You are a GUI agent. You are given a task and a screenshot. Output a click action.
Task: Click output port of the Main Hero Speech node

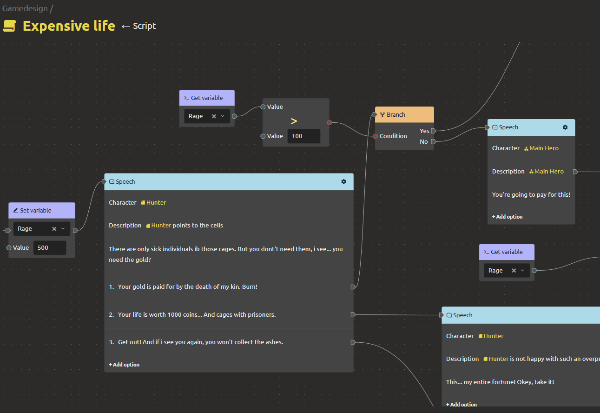click(x=575, y=172)
